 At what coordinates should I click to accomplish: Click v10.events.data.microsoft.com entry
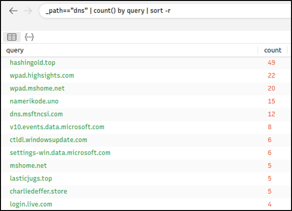tap(57, 127)
